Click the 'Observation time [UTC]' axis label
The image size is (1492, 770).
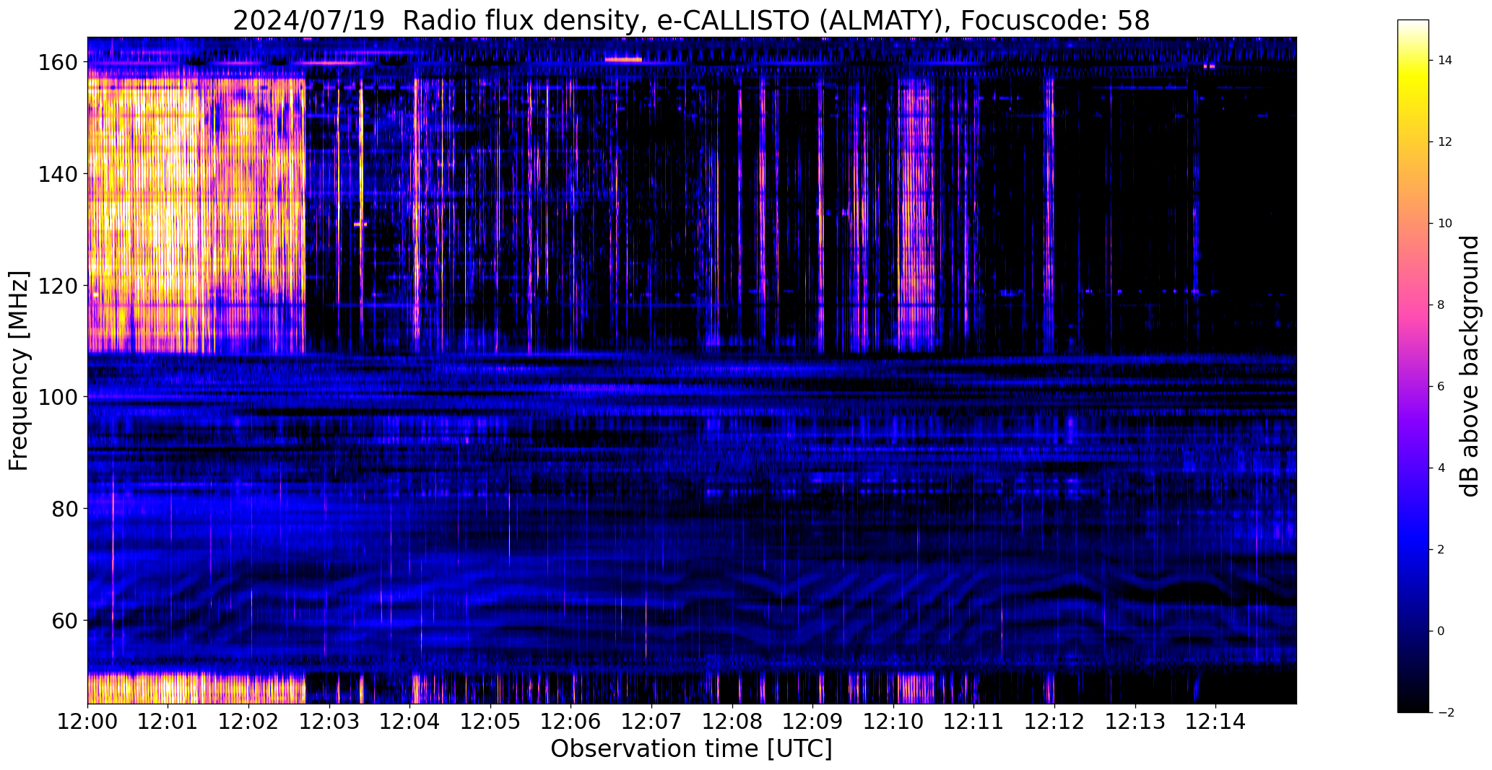(x=691, y=749)
